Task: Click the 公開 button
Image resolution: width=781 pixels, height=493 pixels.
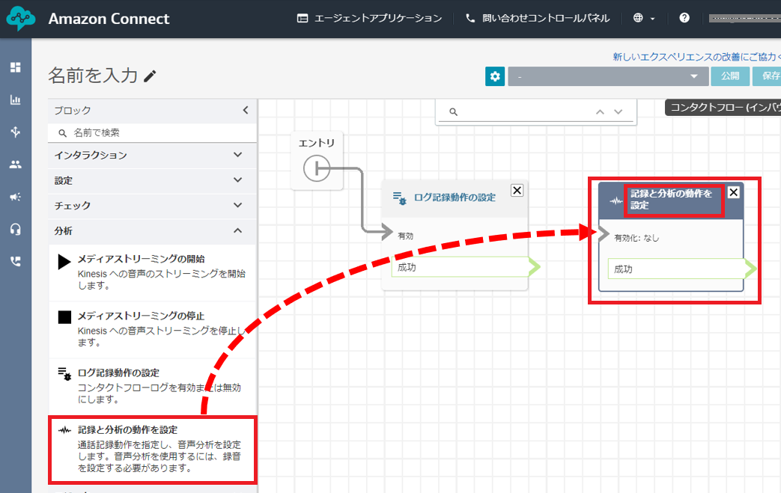Action: pos(730,76)
